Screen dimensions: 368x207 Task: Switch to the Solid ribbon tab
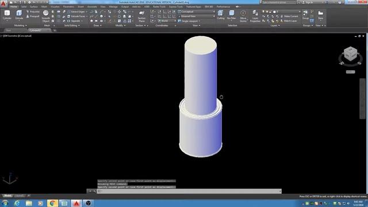(x=24, y=7)
